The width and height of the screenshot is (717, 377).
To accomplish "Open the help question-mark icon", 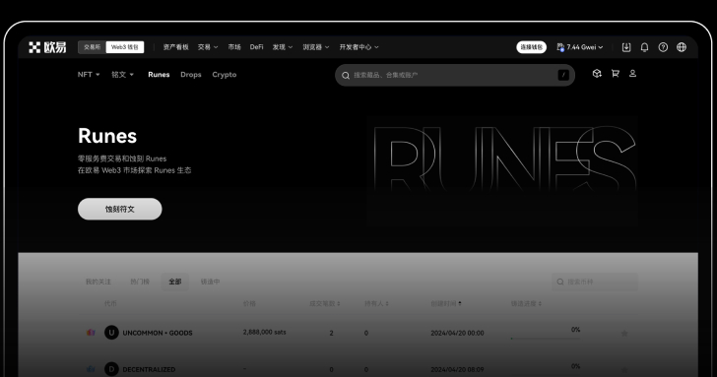I will pyautogui.click(x=663, y=47).
